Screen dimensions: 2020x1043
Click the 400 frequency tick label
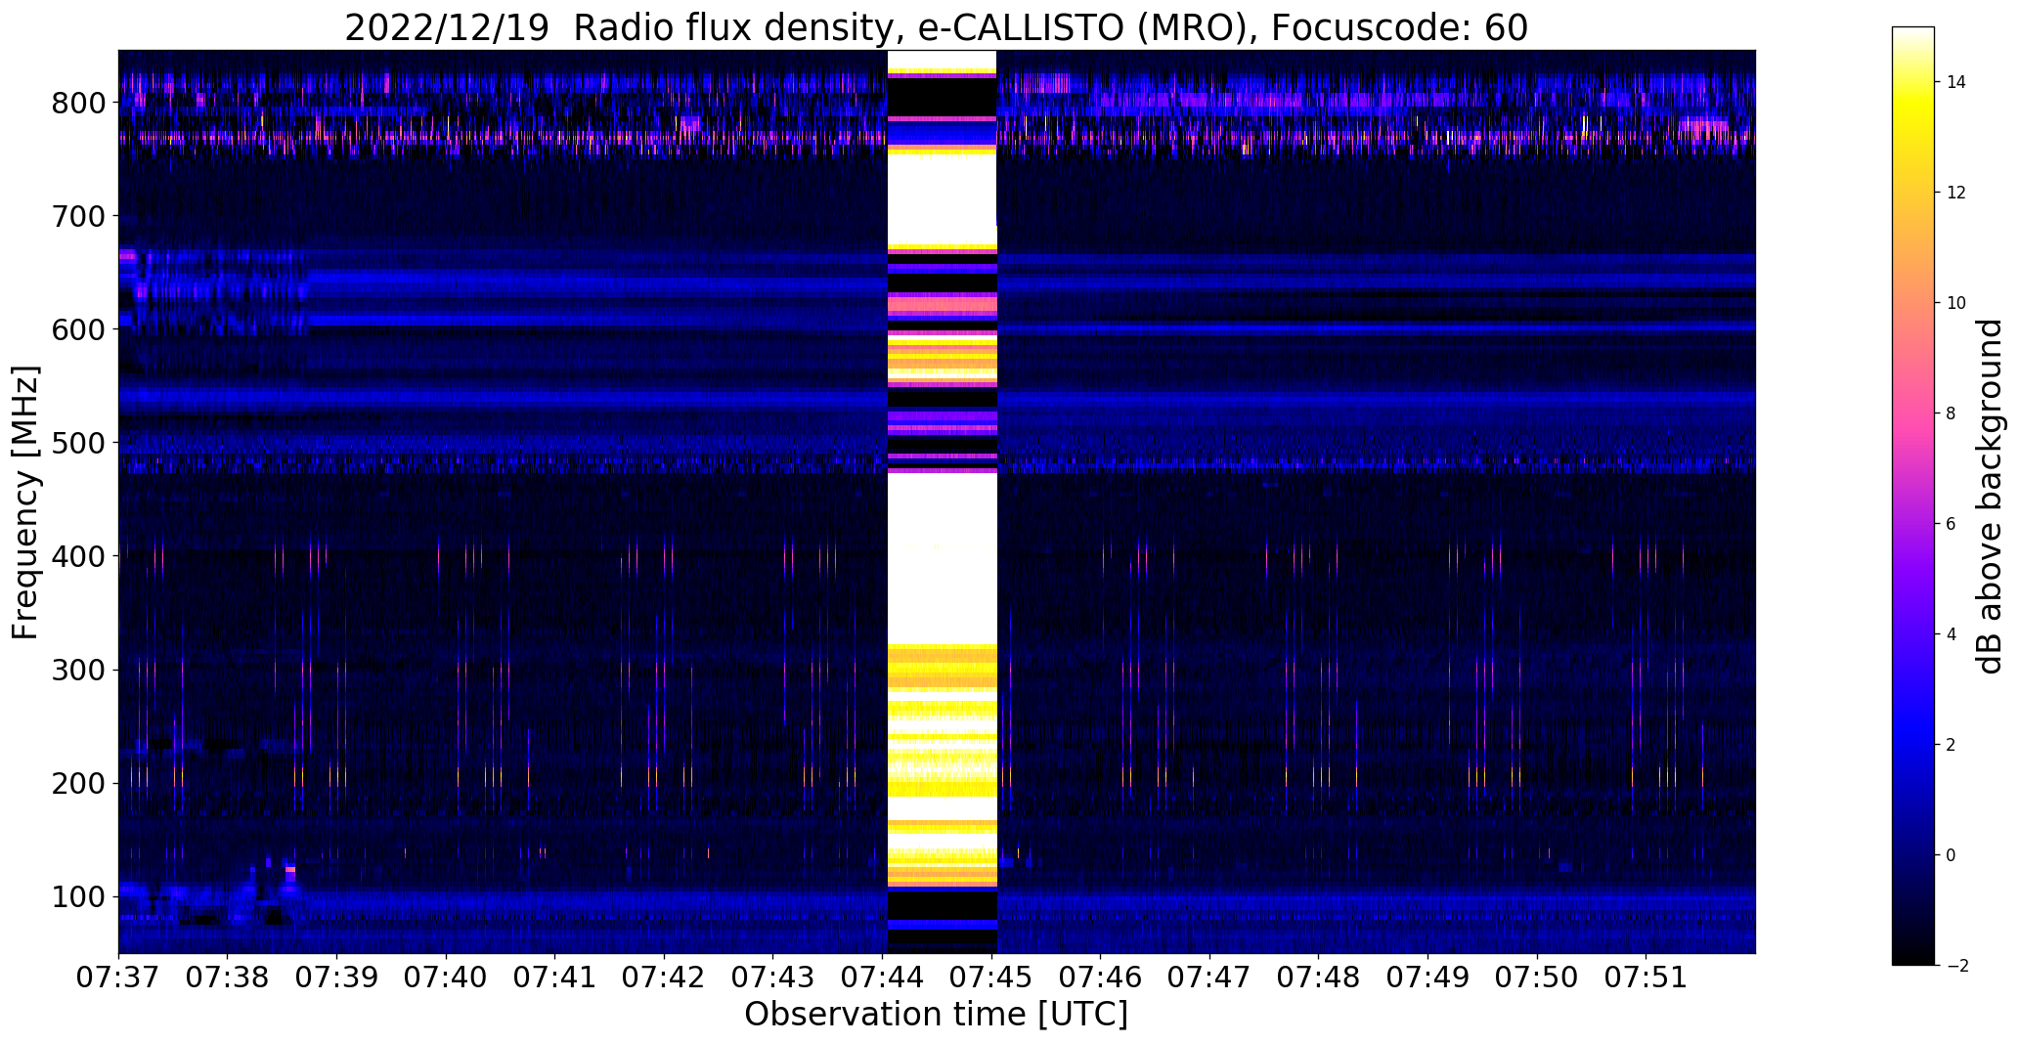tap(79, 556)
